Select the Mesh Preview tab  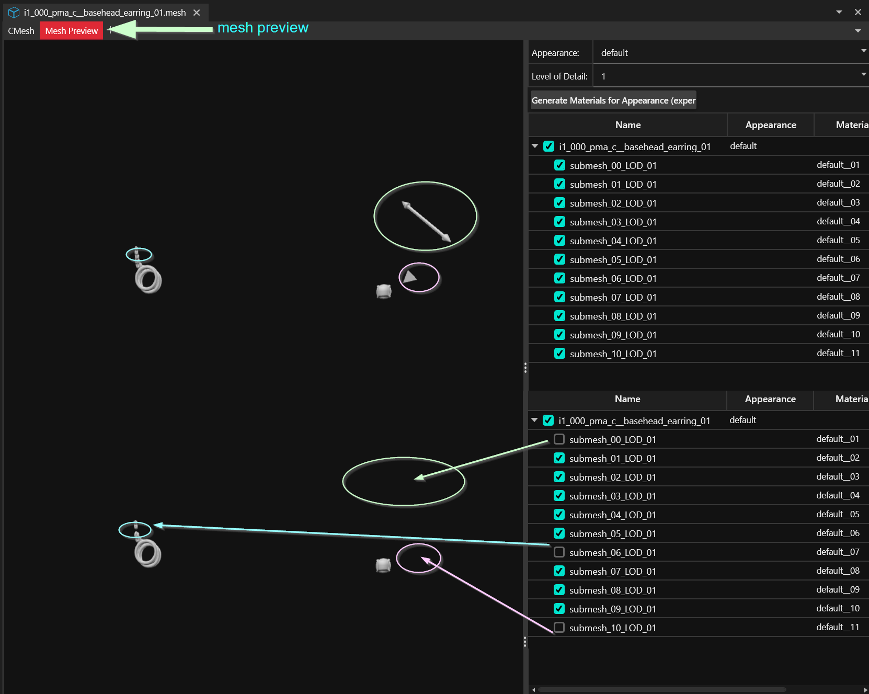point(72,31)
